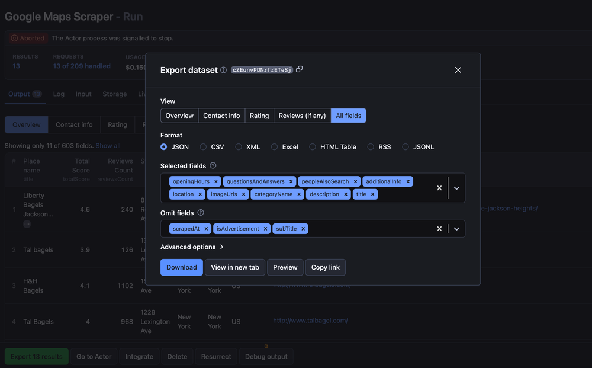Remove the isAdvertisement omit tag
This screenshot has width=592, height=368.
tap(266, 229)
